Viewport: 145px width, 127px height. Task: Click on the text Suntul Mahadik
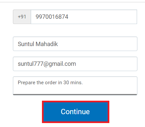click(x=38, y=44)
